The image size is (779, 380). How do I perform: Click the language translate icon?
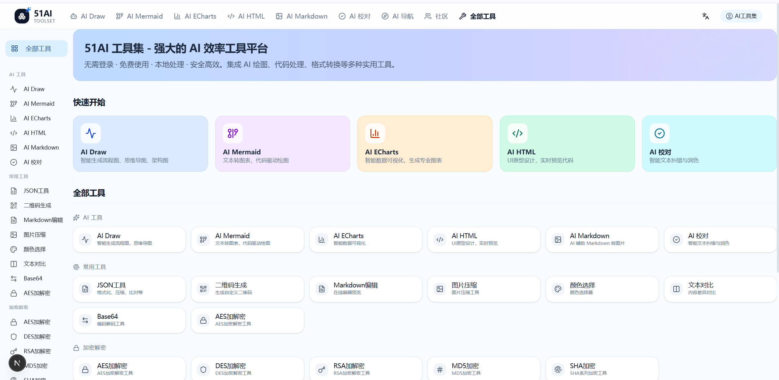(x=705, y=16)
